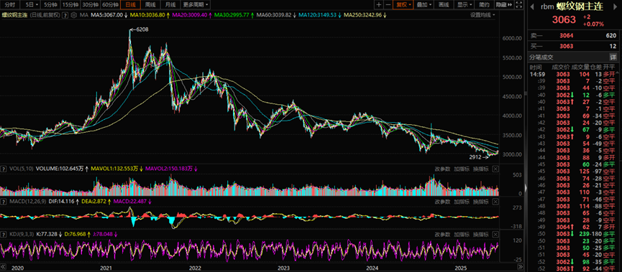
Task: Select the 日线 daily chart tab
Action: (x=130, y=5)
